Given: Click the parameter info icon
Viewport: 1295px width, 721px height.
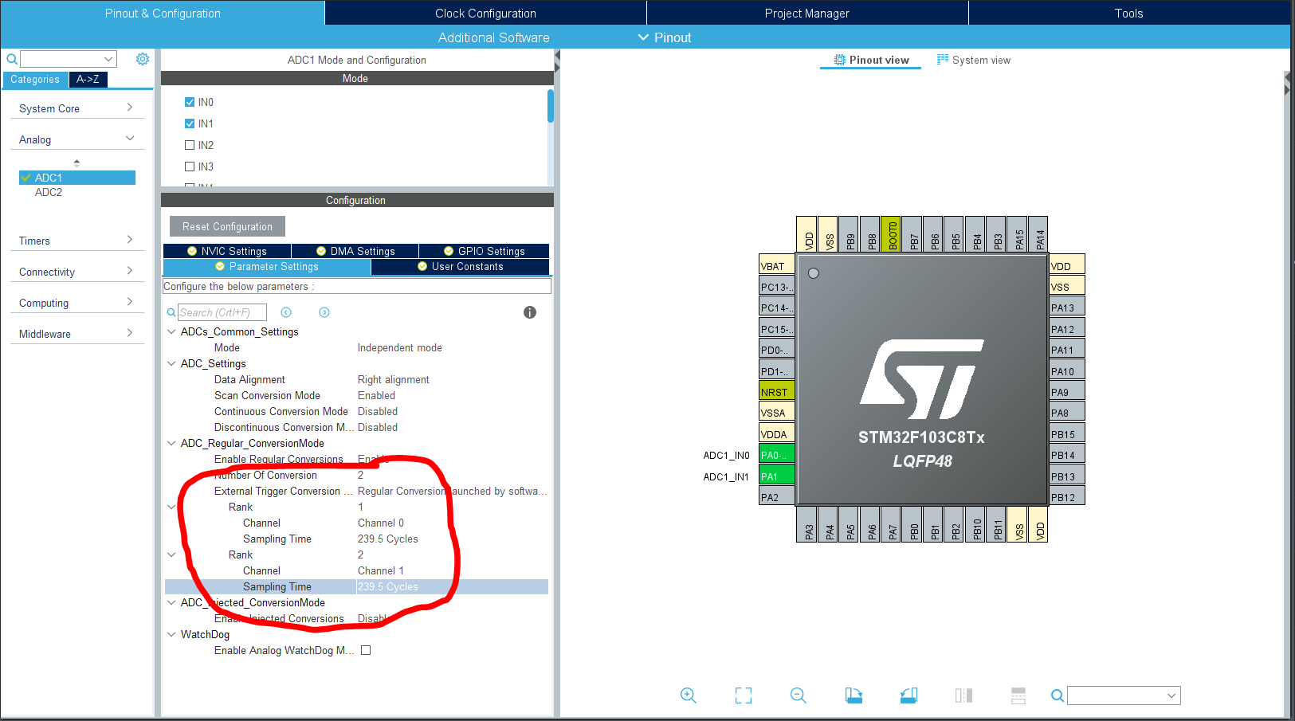Looking at the screenshot, I should [x=530, y=312].
